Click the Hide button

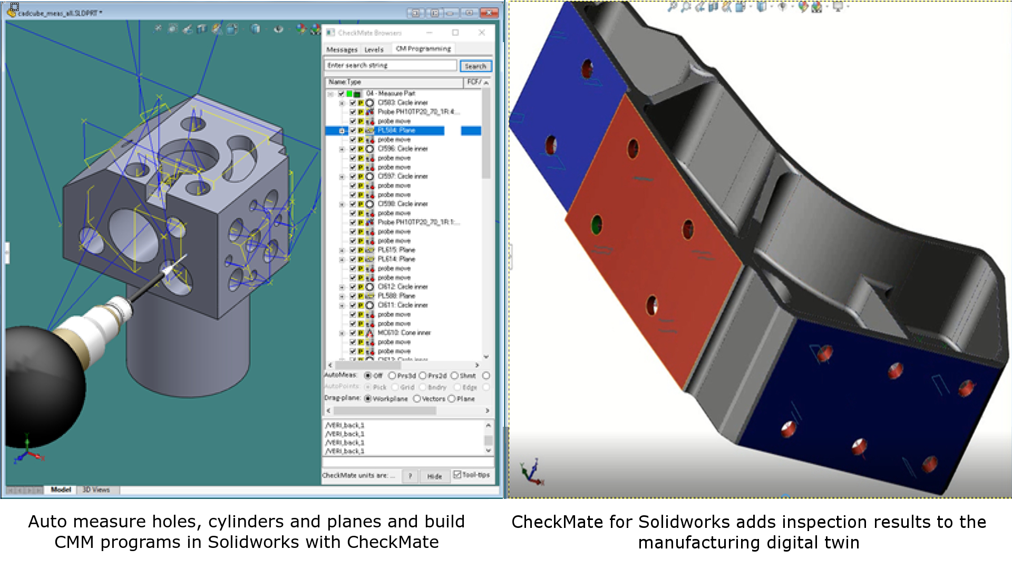tap(434, 476)
